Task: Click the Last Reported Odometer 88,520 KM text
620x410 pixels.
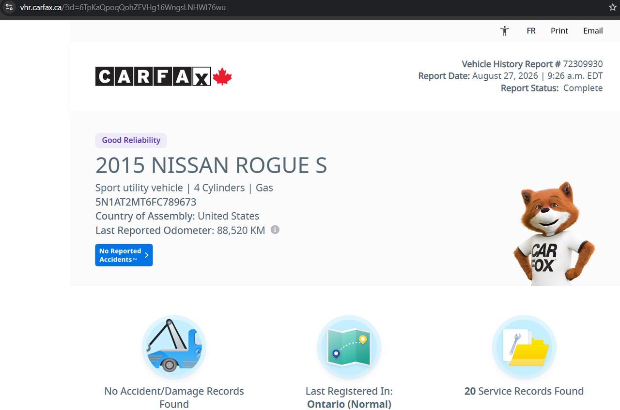Action: [180, 230]
